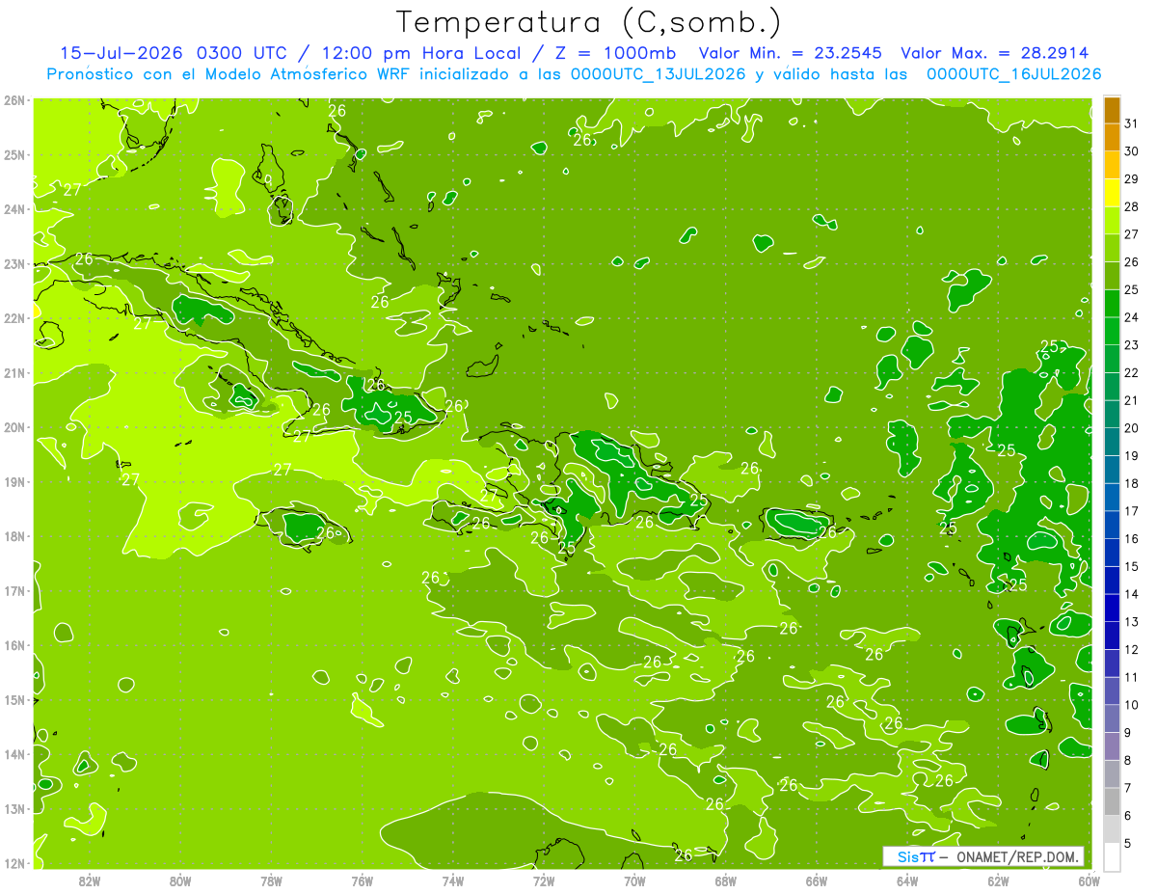1157x894 pixels.
Task: Click the teal legend swatch between 19 and 20
Action: 1113,442
